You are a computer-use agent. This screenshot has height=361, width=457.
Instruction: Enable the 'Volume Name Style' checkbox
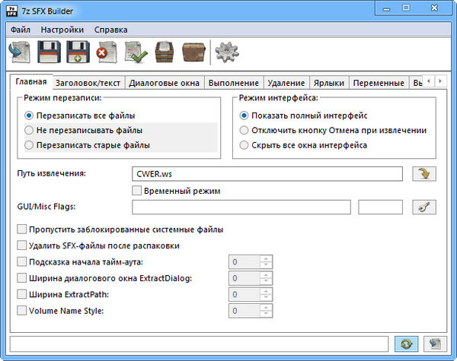pyautogui.click(x=21, y=311)
